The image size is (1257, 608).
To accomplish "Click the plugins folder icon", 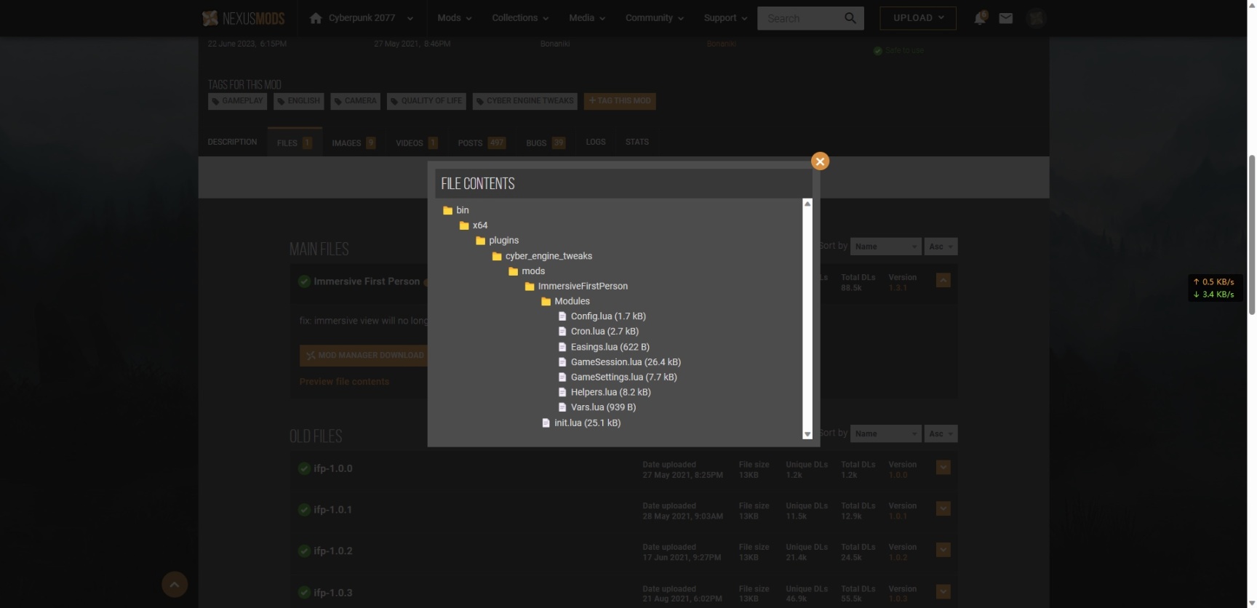I will pyautogui.click(x=480, y=241).
